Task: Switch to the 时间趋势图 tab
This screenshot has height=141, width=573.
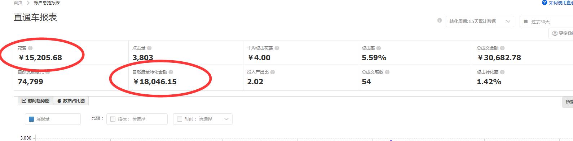Action: coord(35,101)
